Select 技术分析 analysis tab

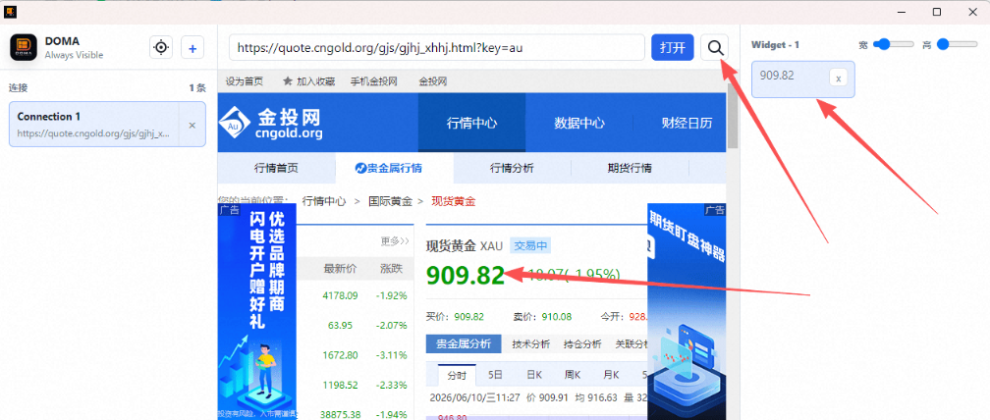coord(531,344)
